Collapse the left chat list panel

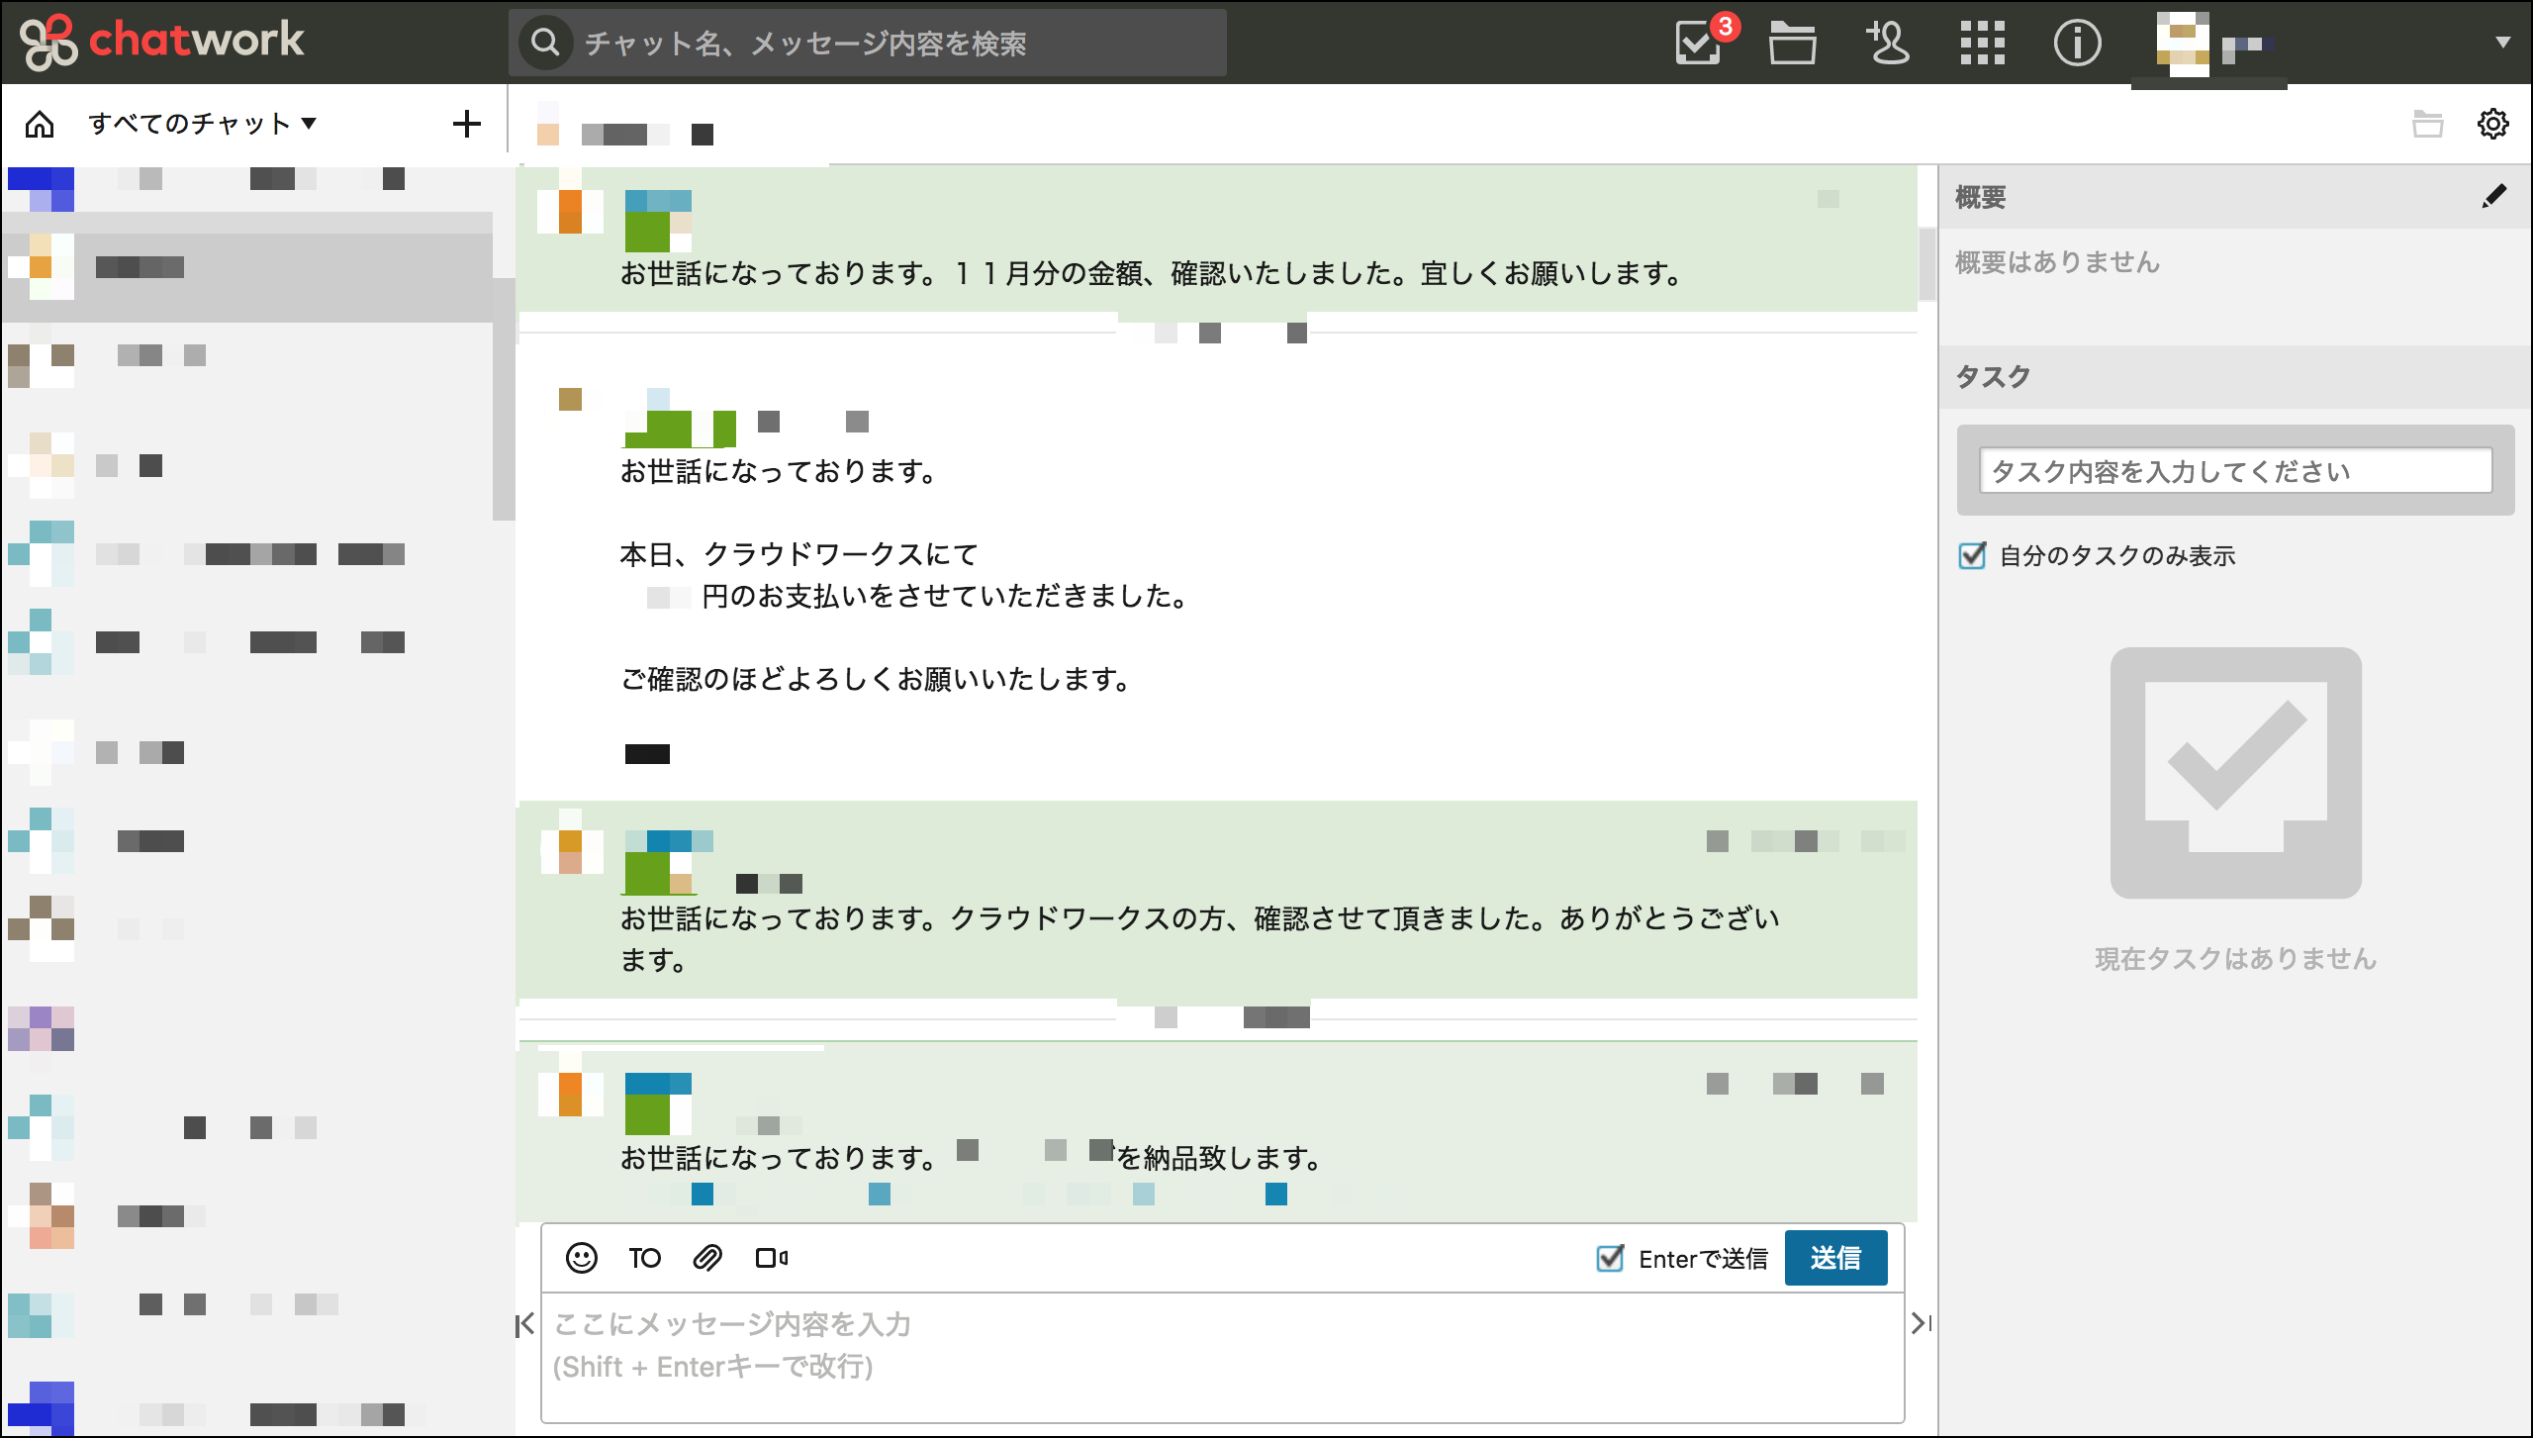[x=525, y=1324]
